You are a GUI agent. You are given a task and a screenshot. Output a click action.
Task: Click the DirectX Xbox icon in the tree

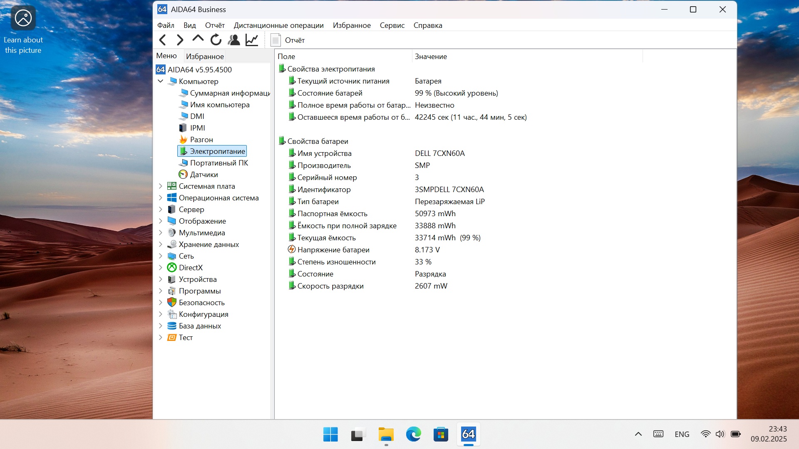(x=172, y=268)
